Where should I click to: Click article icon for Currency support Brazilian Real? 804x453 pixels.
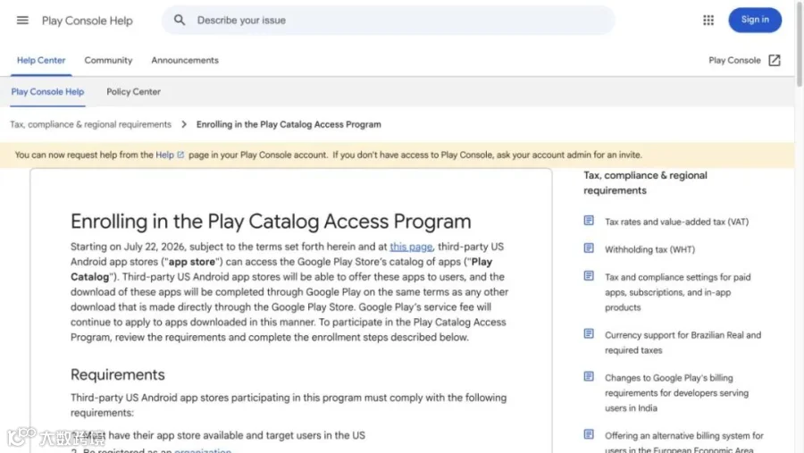589,334
